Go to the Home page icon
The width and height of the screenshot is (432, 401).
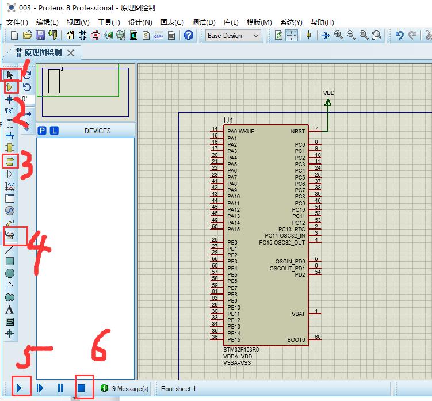70,35
